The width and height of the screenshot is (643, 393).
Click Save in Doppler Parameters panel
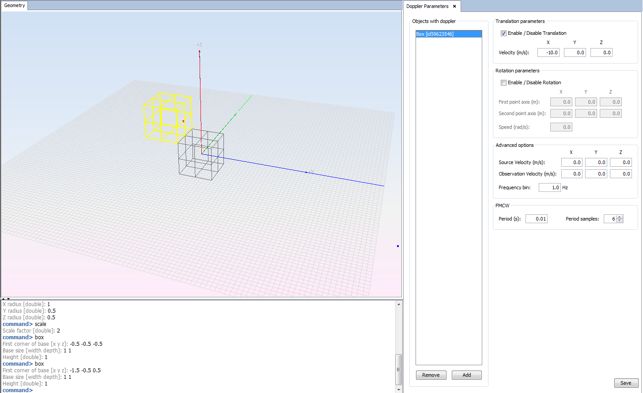626,383
